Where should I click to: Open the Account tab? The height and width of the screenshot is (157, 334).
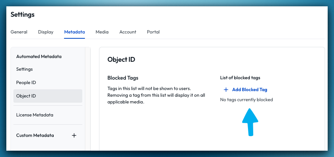(x=128, y=32)
